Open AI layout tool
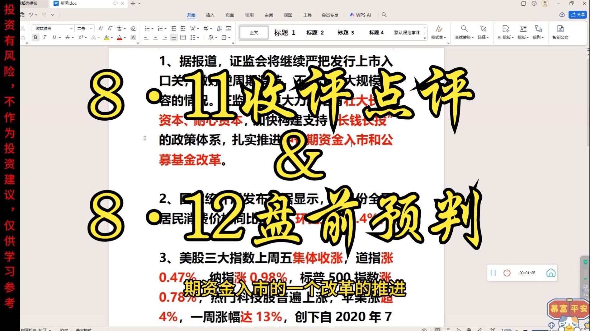The width and height of the screenshot is (590, 331). (x=506, y=33)
